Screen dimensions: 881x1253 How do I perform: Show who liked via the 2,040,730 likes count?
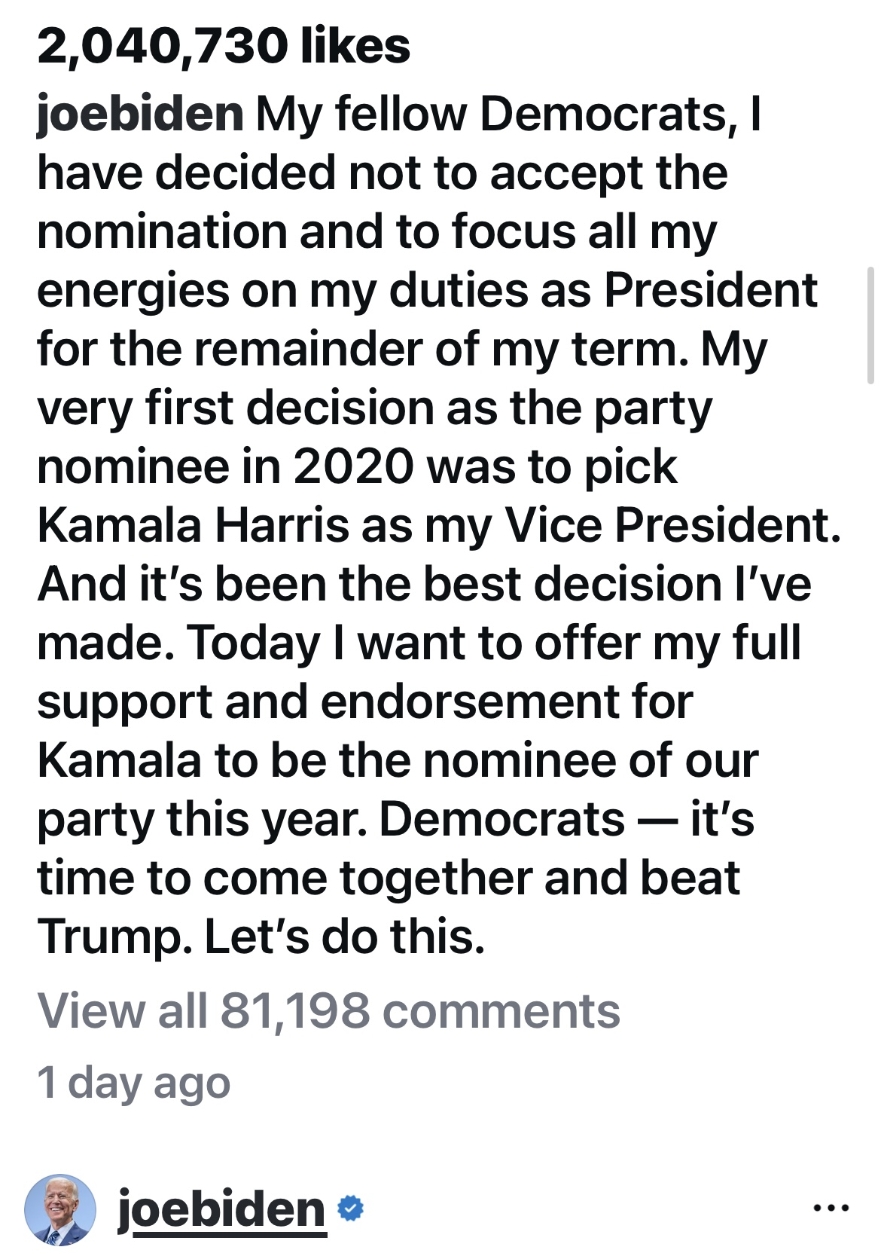click(x=223, y=46)
